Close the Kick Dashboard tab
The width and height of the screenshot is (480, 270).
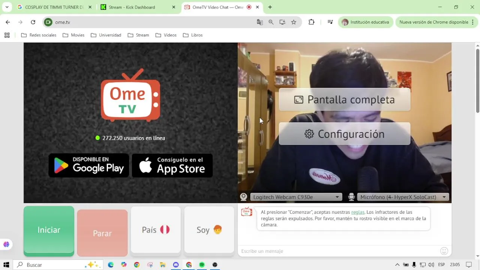174,7
